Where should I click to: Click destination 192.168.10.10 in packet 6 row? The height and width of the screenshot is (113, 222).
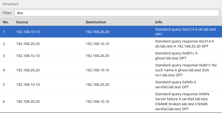[97, 101]
